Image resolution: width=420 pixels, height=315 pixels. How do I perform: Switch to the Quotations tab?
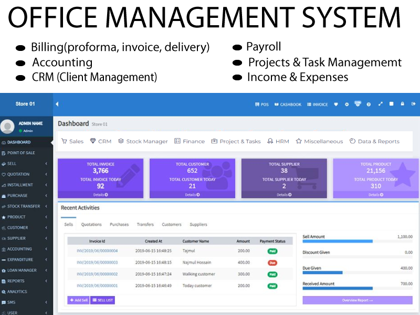(x=91, y=224)
